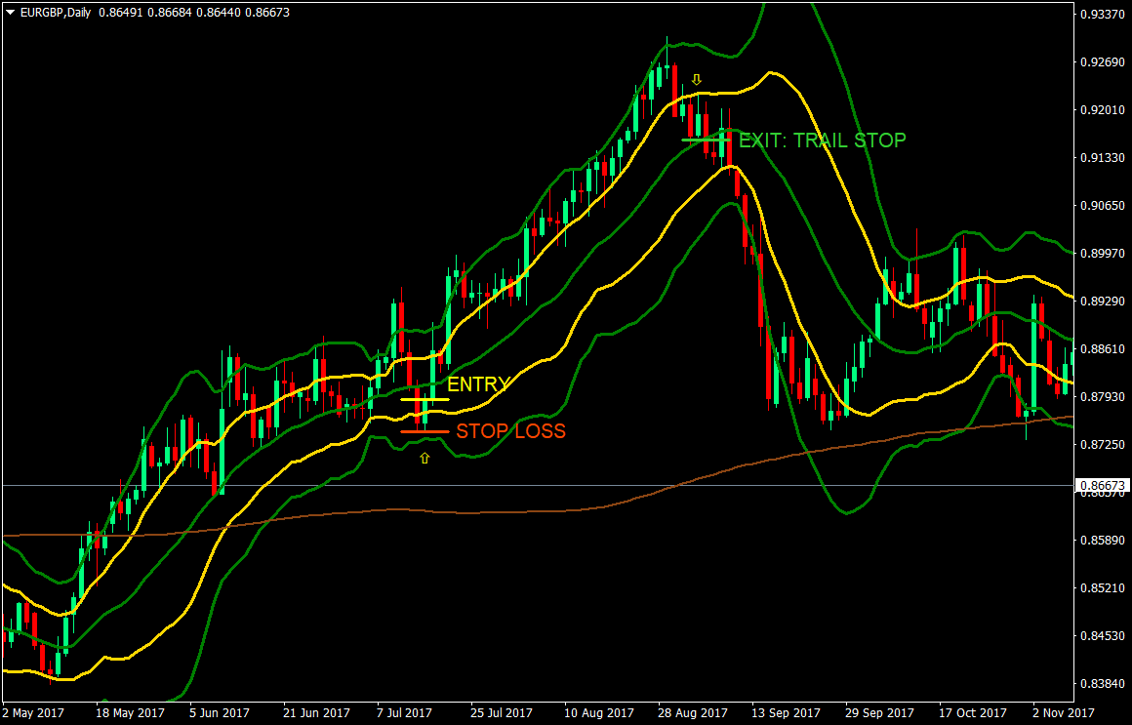
Task: Click the EURGBP,Daily chart title text
Action: (x=57, y=12)
